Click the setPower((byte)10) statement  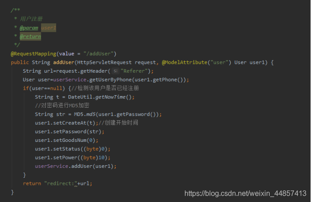click(x=73, y=158)
